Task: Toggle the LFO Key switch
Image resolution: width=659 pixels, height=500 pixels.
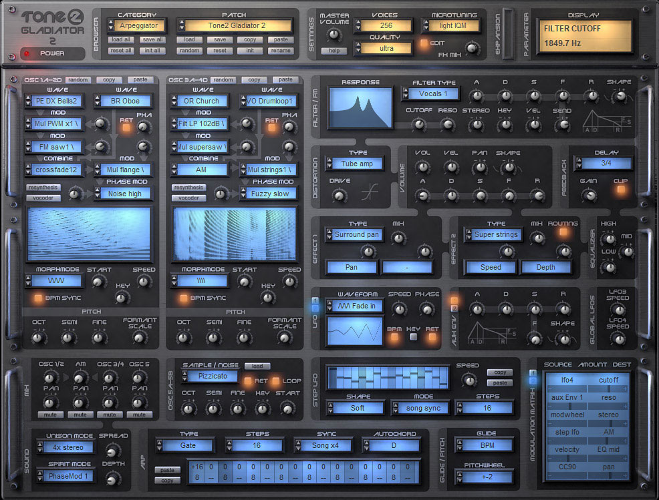Action: coord(414,336)
